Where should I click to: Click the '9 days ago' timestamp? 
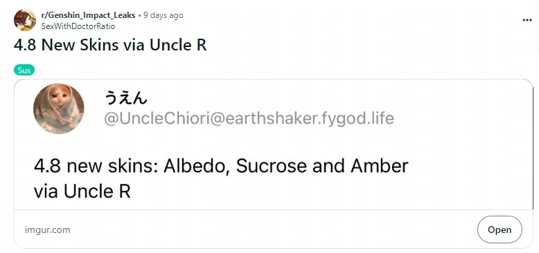click(x=164, y=15)
